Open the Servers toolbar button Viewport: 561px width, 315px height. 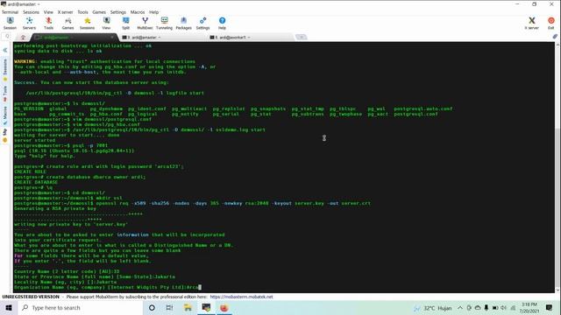29,24
